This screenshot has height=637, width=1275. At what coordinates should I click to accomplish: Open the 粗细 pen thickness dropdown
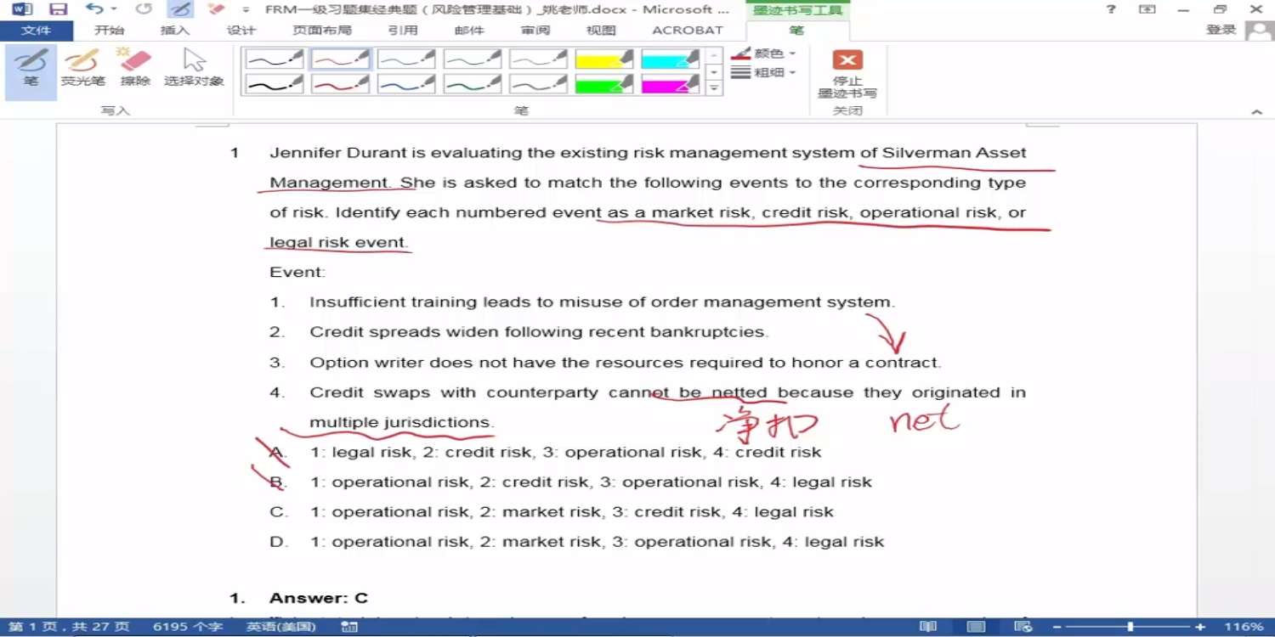click(763, 73)
